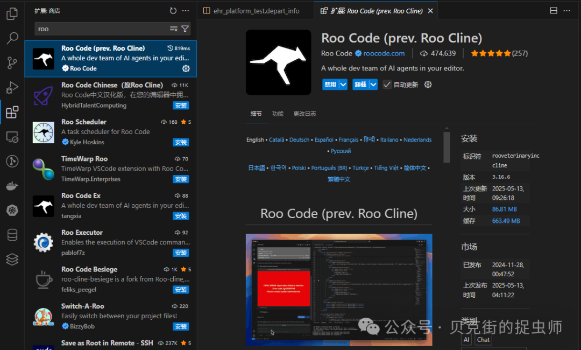Open the Català readme link
This screenshot has width=581, height=350.
[x=277, y=140]
